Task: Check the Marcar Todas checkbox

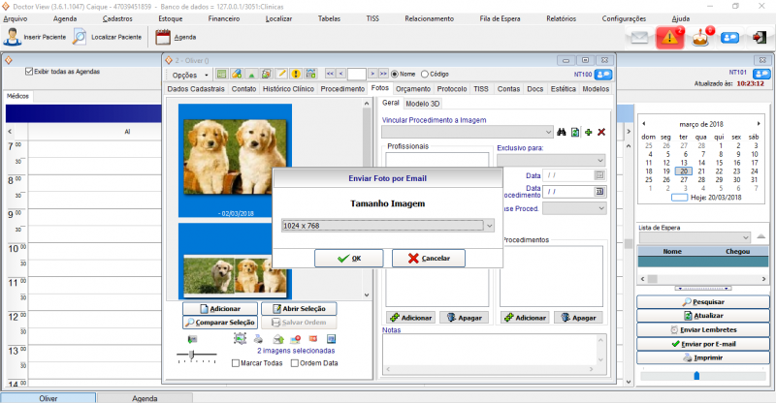Action: (237, 363)
